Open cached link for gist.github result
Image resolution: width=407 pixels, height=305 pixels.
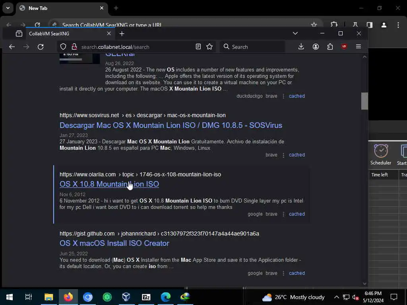(x=297, y=273)
